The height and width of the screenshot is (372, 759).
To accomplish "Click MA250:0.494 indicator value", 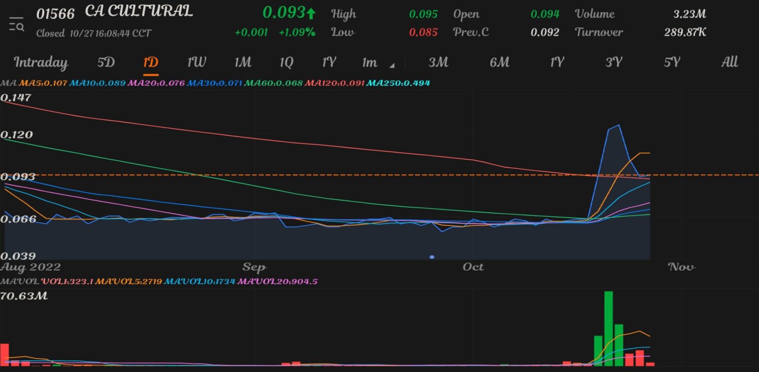I will (x=398, y=83).
